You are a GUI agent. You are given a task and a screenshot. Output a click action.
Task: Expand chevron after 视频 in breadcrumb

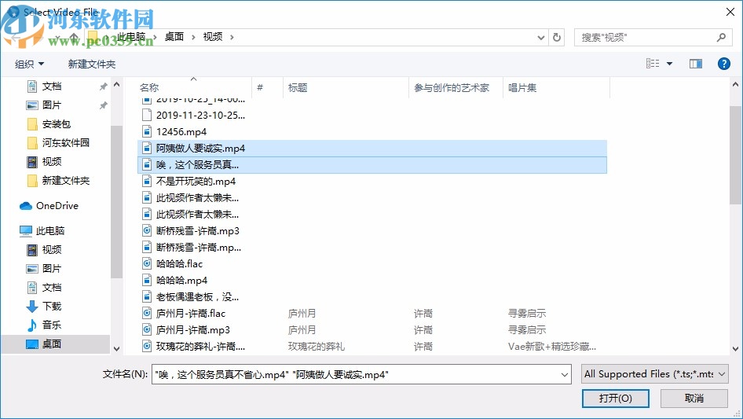coord(232,37)
